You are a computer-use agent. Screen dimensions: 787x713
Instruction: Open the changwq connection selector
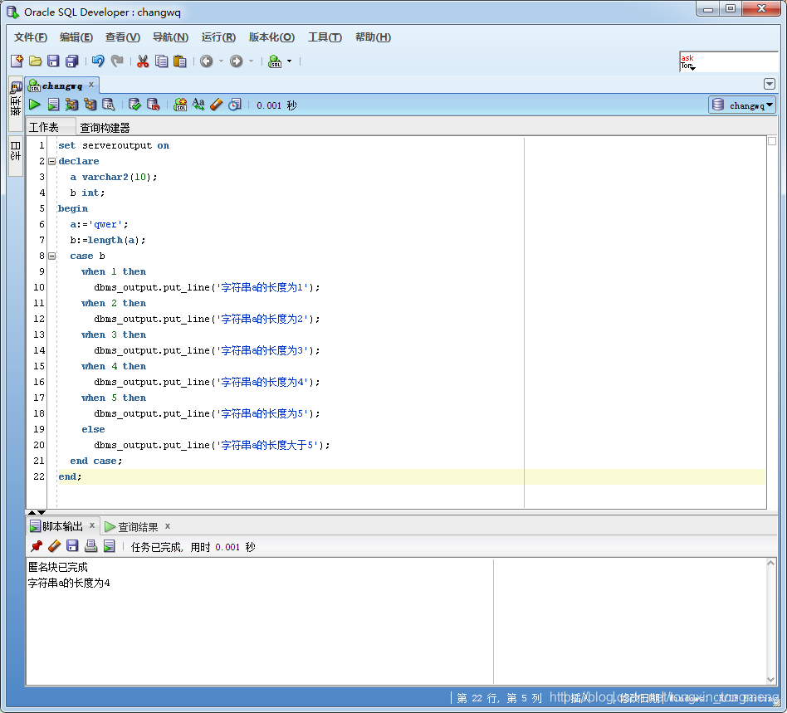pos(742,105)
